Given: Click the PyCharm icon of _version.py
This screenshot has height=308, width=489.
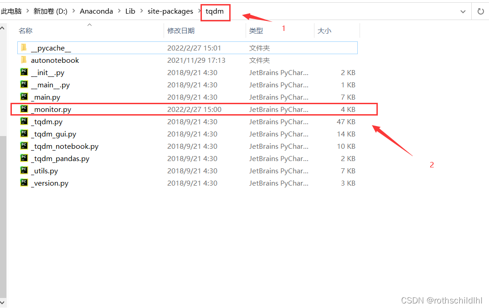Looking at the screenshot, I should (x=24, y=183).
